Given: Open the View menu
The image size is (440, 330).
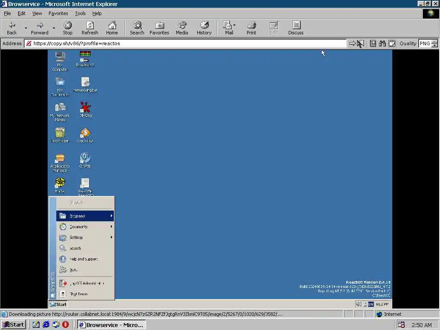Looking at the screenshot, I should tap(37, 13).
